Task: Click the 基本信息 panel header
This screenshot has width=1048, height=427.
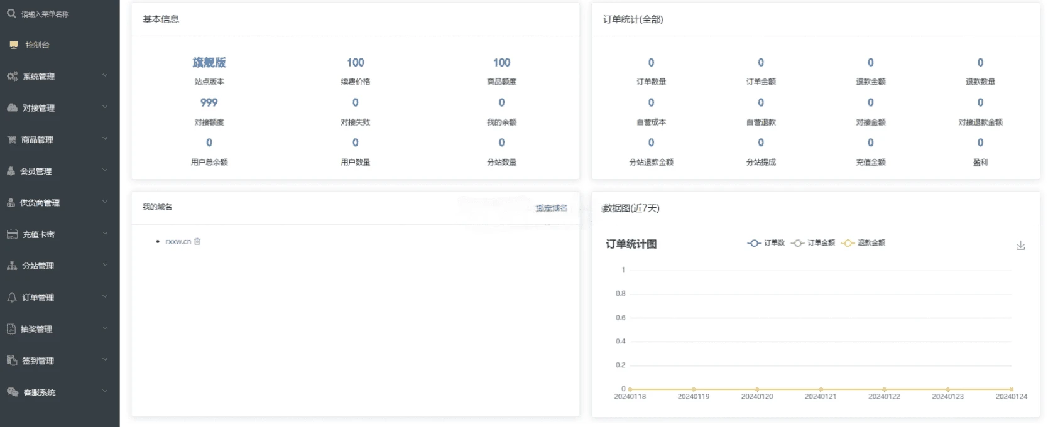Action: pos(161,19)
